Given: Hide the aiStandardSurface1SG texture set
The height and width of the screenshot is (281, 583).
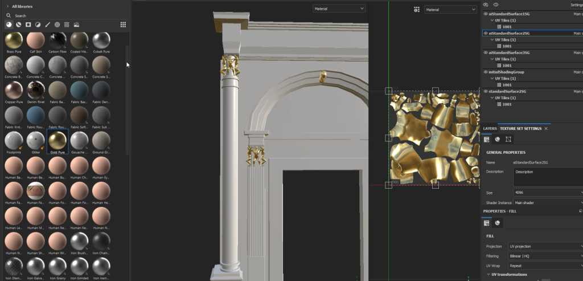Looking at the screenshot, I should [486, 14].
